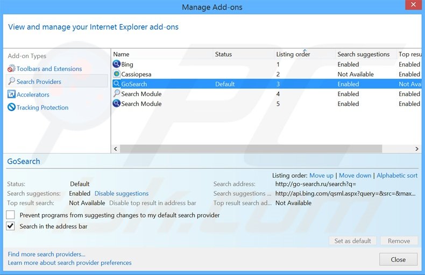
Task: Click the horizontal scrollbar thumb
Action: coord(251,149)
